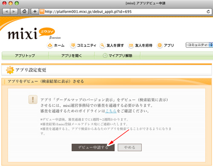Click the やめる cancel button
The width and height of the screenshot is (213, 167).
point(130,147)
